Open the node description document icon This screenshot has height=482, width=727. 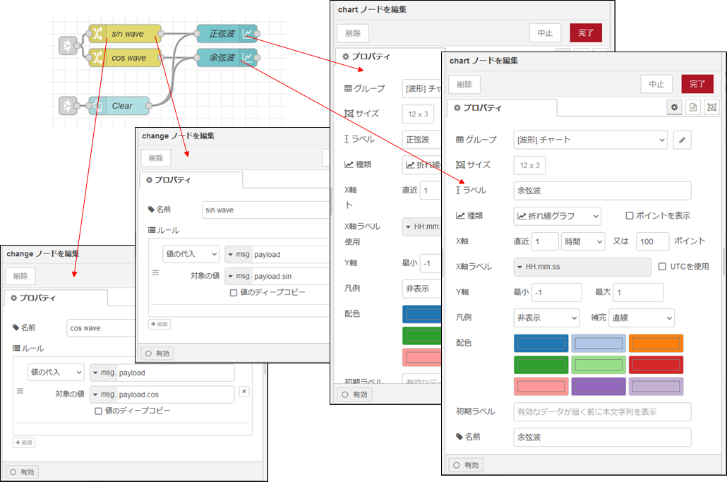(692, 107)
